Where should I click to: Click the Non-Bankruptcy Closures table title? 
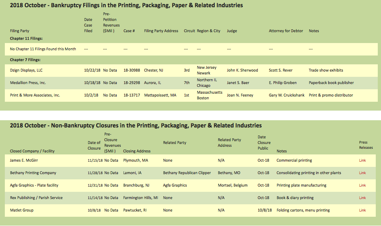click(x=136, y=125)
